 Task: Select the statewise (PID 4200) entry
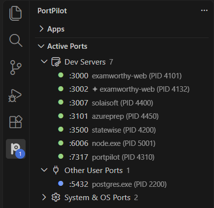pyautogui.click(x=124, y=130)
